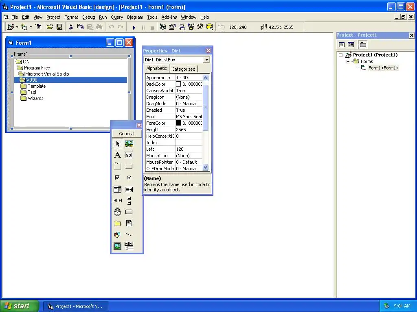Open Form Layout Window from toolbar
Screen dimensions: 417x312
pyautogui.click(x=182, y=27)
